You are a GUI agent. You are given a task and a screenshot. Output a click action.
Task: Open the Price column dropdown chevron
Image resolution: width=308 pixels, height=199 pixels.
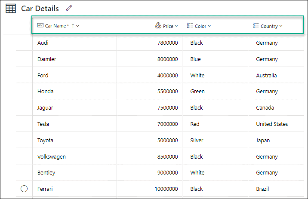pyautogui.click(x=176, y=26)
